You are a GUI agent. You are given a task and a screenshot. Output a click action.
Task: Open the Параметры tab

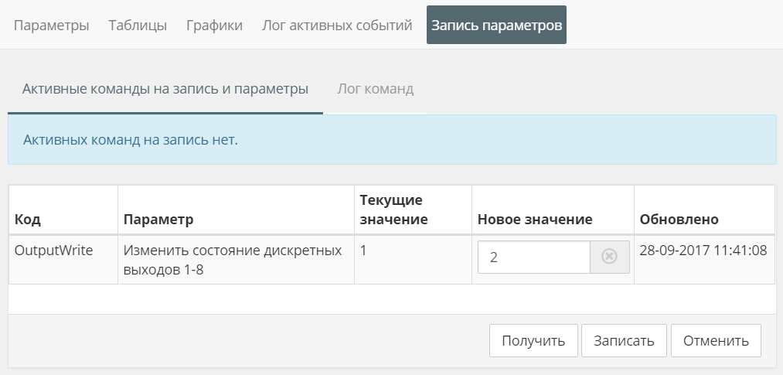(52, 26)
